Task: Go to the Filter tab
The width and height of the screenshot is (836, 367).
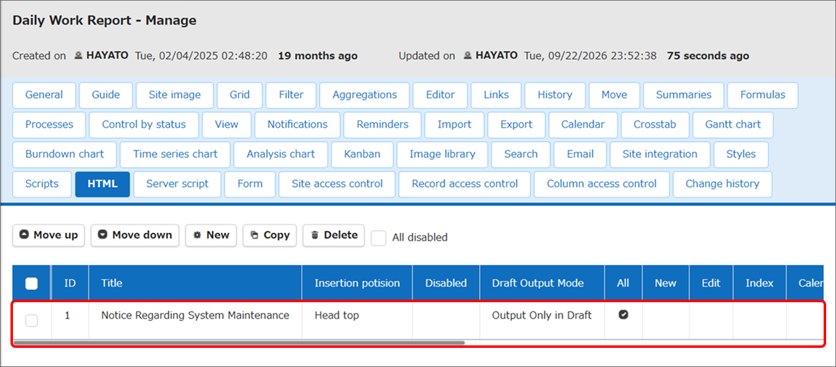Action: click(x=291, y=95)
